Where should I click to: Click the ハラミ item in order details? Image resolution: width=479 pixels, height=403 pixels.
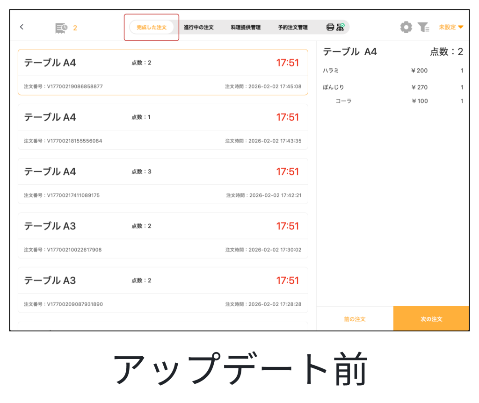pos(331,71)
